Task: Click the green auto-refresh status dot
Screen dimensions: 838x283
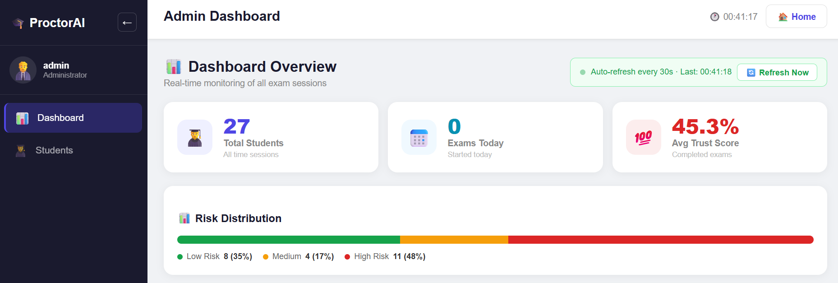Action: 583,72
